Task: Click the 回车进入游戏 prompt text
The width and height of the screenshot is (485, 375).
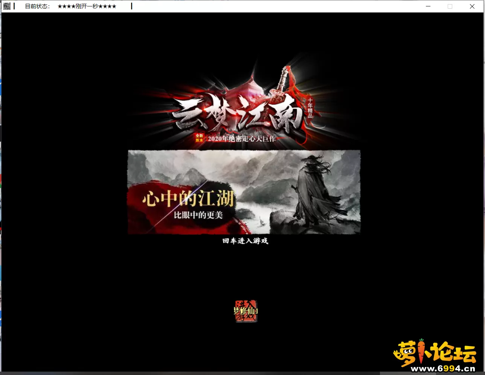Action: [245, 241]
